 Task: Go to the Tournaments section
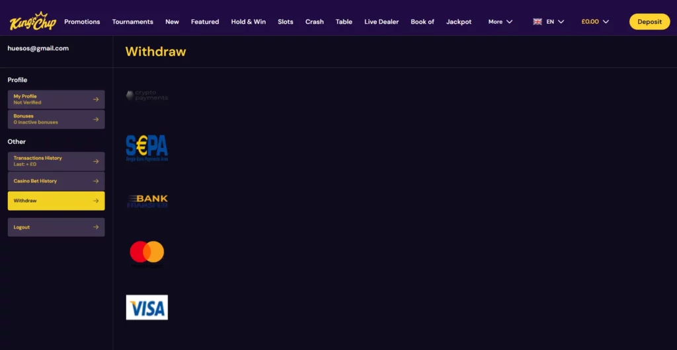(x=132, y=22)
